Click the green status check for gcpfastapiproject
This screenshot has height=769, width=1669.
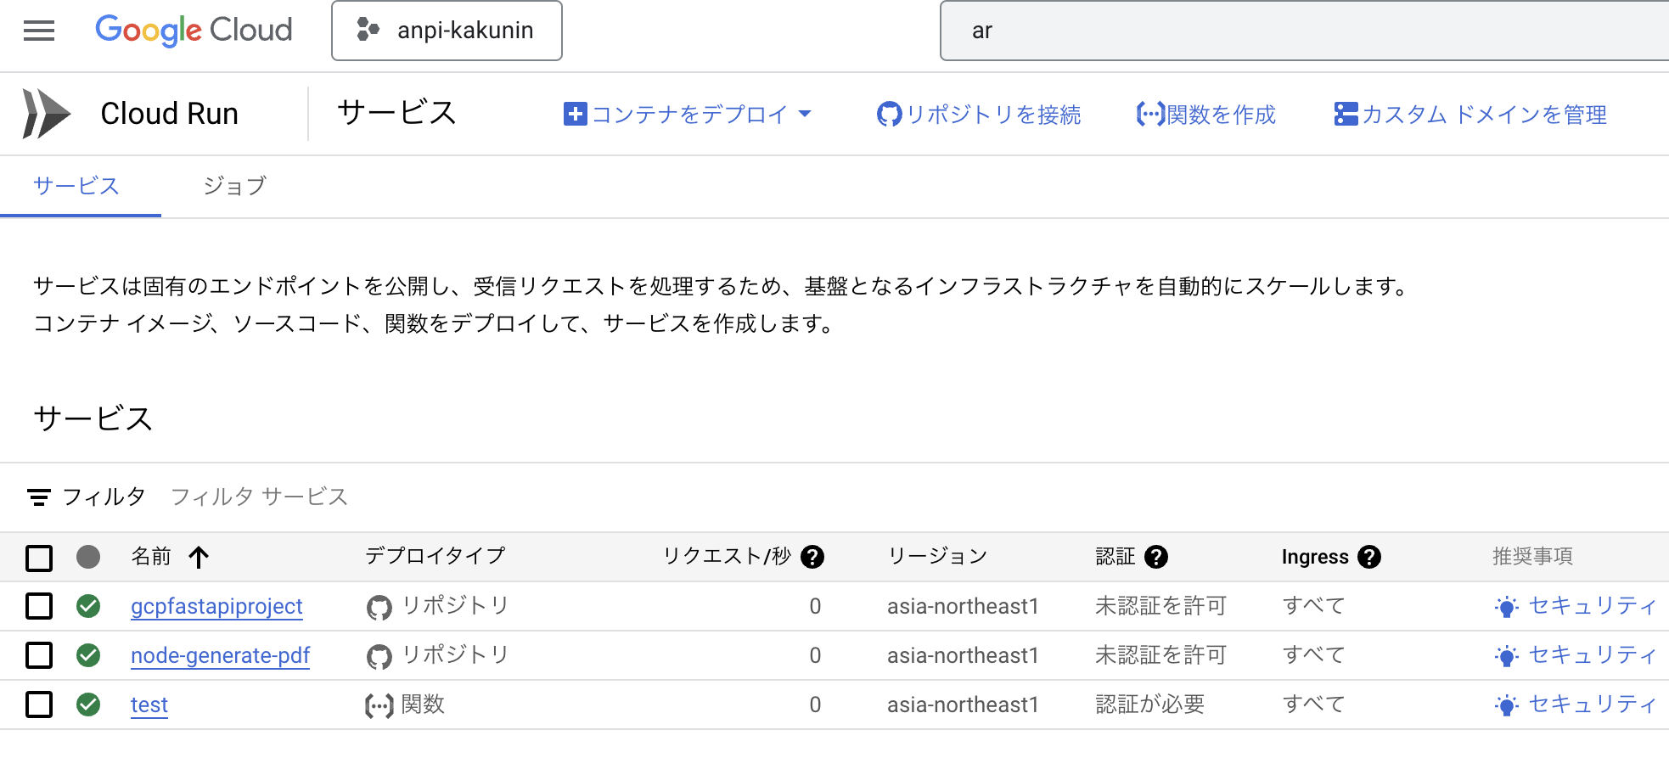(88, 606)
